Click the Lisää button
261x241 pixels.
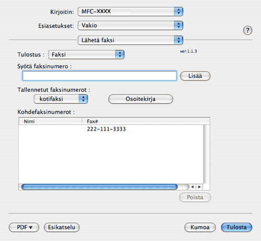pos(195,76)
